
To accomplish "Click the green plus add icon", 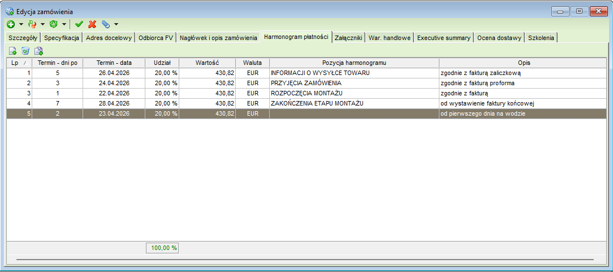I will coord(11,24).
